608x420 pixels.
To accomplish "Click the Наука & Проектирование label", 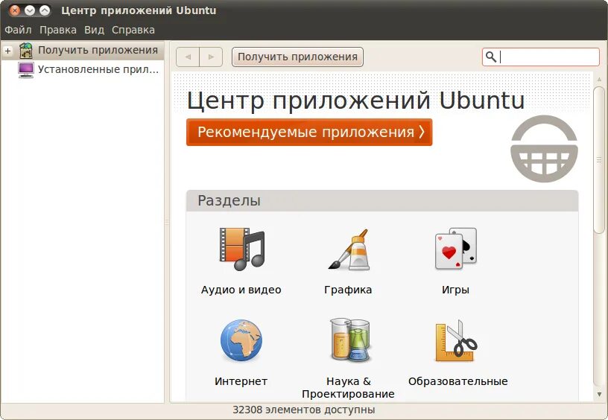I will (348, 387).
